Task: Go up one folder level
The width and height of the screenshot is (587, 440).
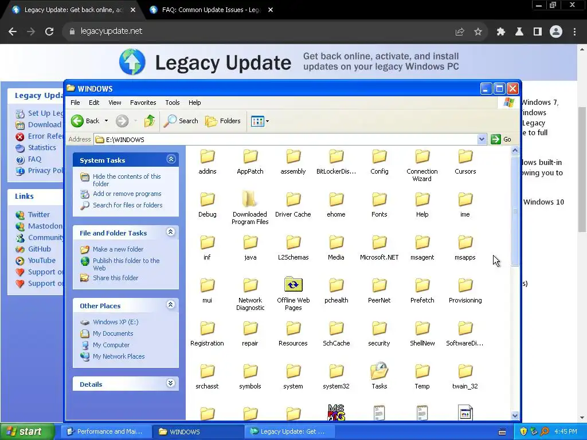Action: [150, 121]
